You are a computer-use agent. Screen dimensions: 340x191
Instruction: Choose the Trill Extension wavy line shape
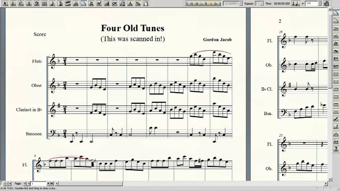[x=336, y=51]
